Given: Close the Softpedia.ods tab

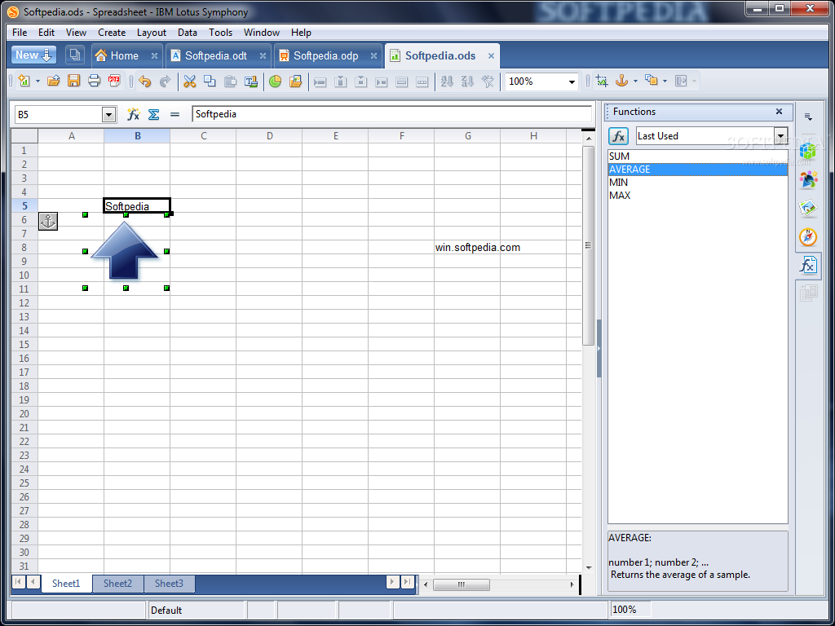Looking at the screenshot, I should (491, 55).
